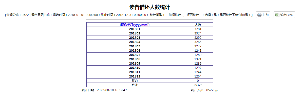Viewport: 303px width, 97px height.
Task: Select the 201812 row label
Action: click(x=135, y=76)
